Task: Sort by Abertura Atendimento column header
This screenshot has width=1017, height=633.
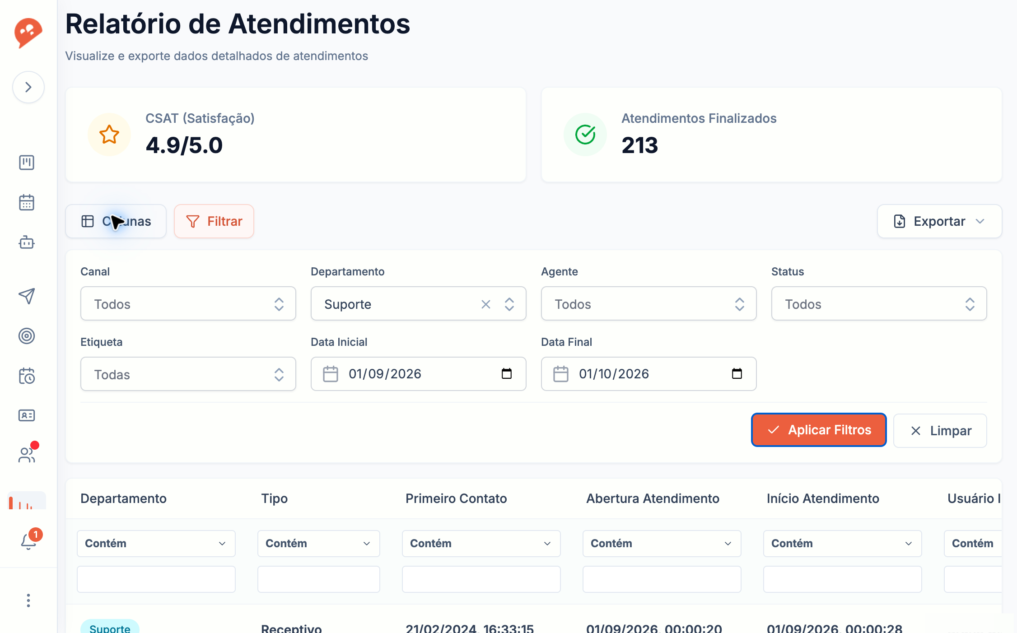Action: click(x=653, y=498)
